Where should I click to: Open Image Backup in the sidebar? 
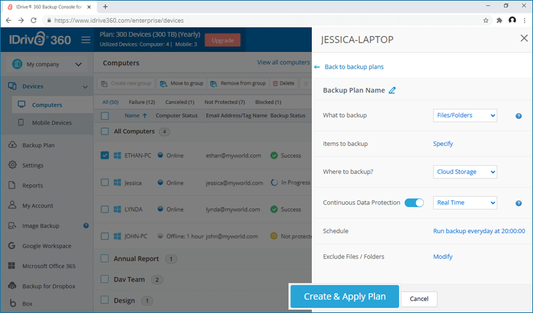[41, 226]
